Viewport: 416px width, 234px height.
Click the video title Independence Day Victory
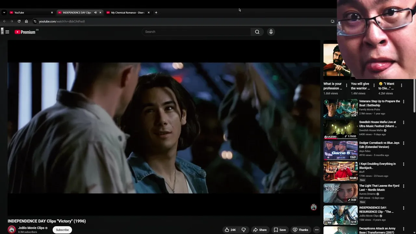[47, 221]
